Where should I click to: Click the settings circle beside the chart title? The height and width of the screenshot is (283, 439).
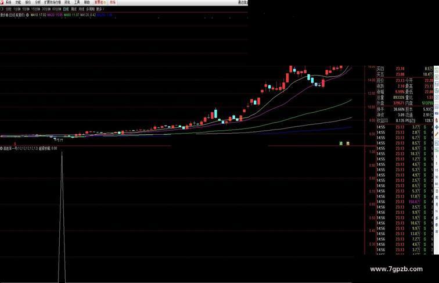pos(27,15)
